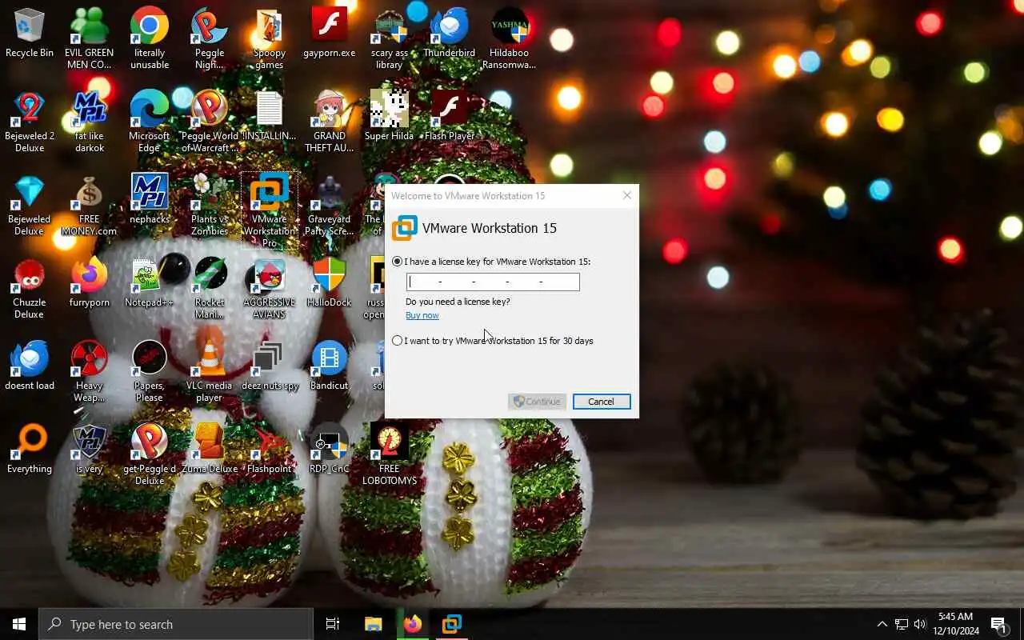Screen dimensions: 1024x640
Task: Select the Everything search desktop icon
Action: [x=30, y=450]
